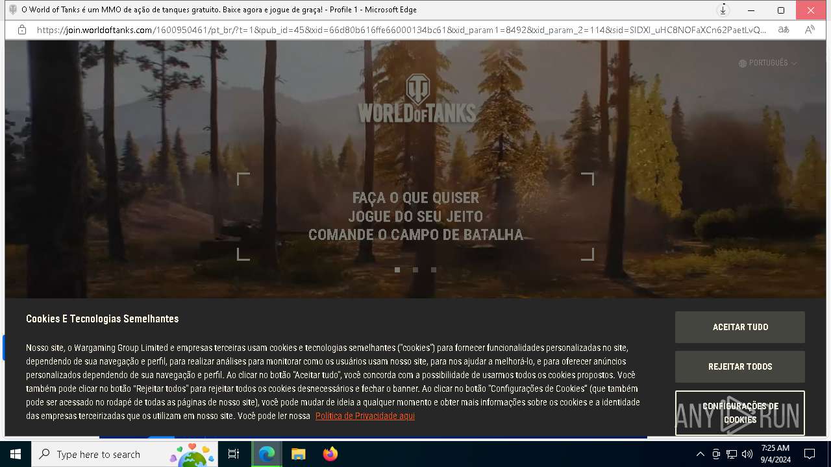Screen dimensions: 831x467
Task: Click the meet now tray icon
Action: (716, 454)
